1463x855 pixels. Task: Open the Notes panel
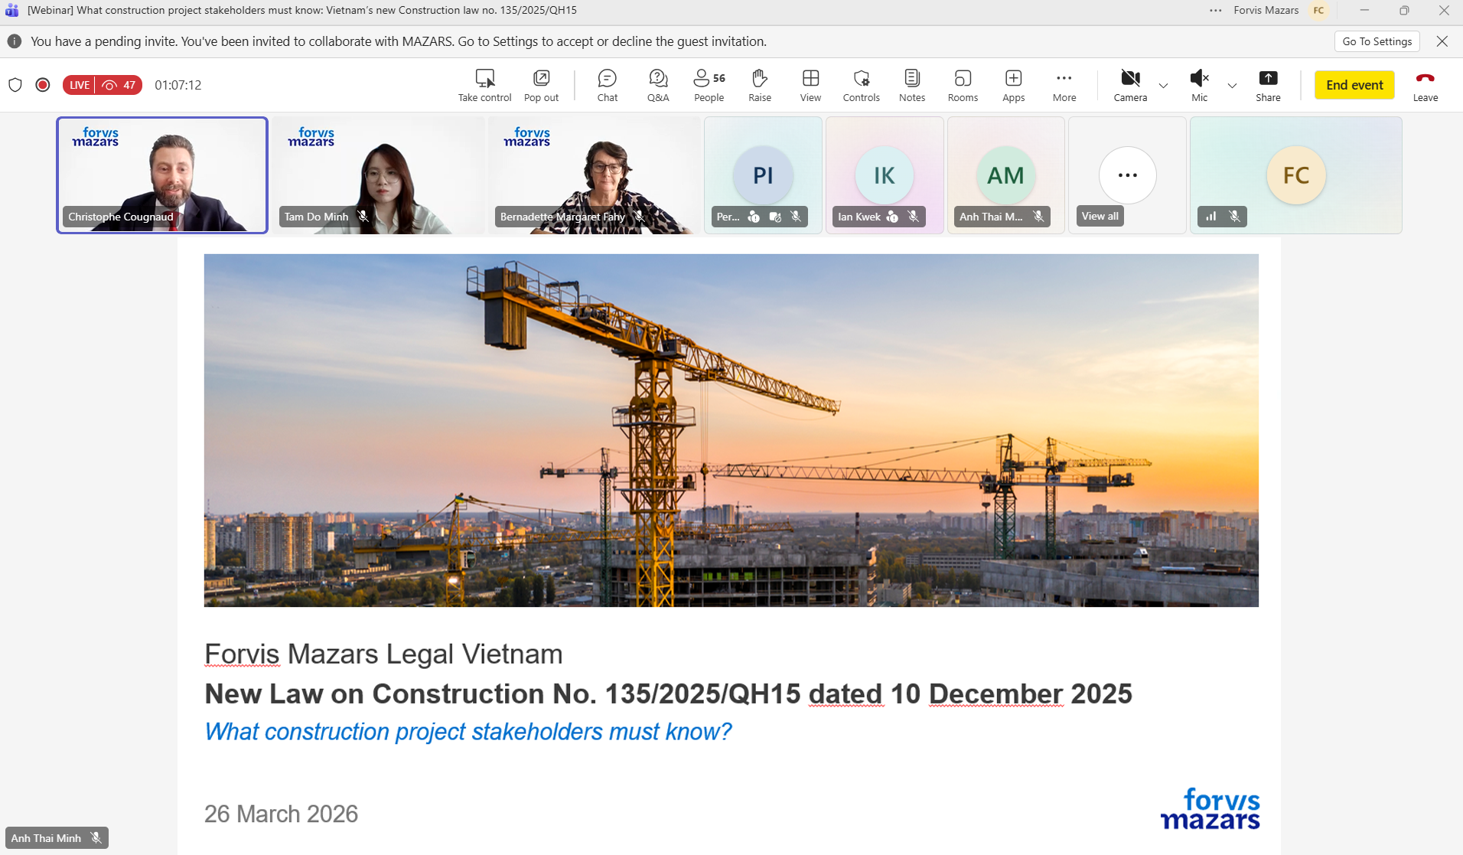[911, 84]
